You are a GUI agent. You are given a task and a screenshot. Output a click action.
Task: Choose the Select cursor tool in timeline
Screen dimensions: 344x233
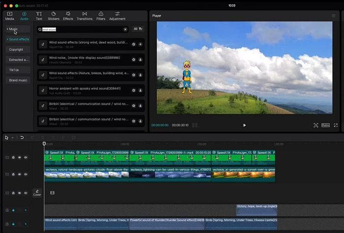point(6,138)
